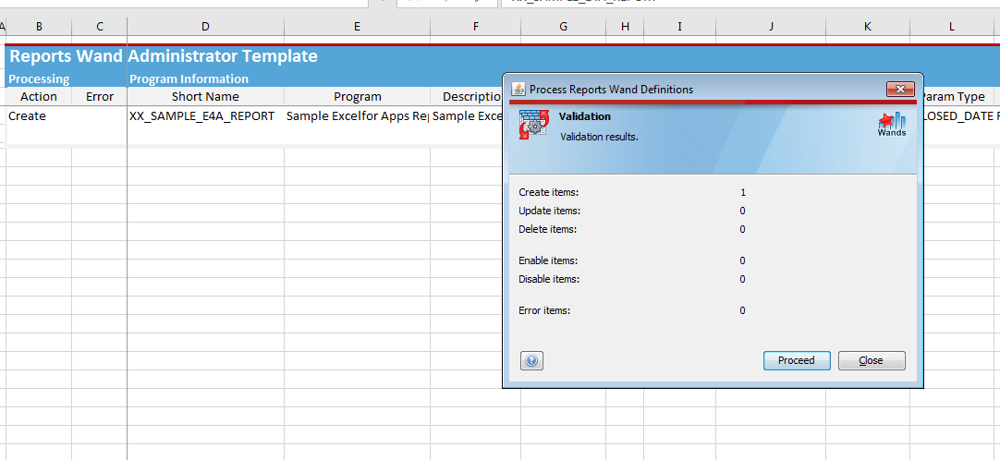Click the 'Program' header cell
The image size is (1000, 460).
click(357, 97)
